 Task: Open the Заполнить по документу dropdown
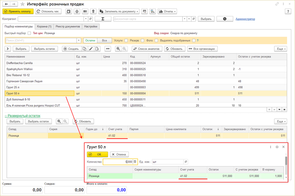pyautogui.click(x=119, y=11)
